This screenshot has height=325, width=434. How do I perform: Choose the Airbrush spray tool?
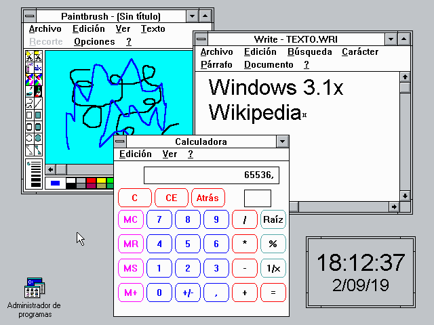point(29,68)
